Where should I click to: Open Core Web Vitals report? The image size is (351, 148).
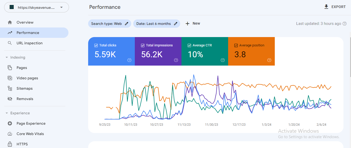(x=34, y=134)
